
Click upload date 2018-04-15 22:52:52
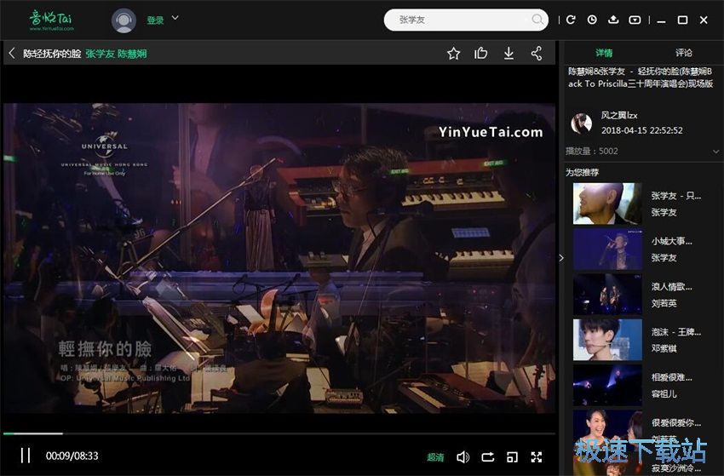click(x=642, y=130)
